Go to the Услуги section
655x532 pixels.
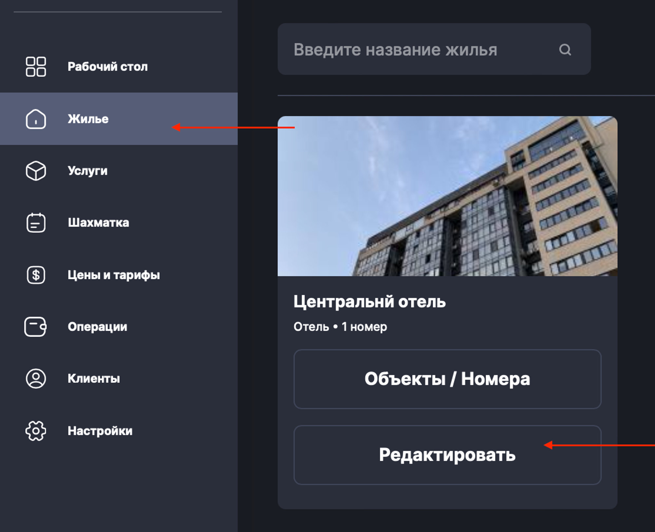[119, 171]
